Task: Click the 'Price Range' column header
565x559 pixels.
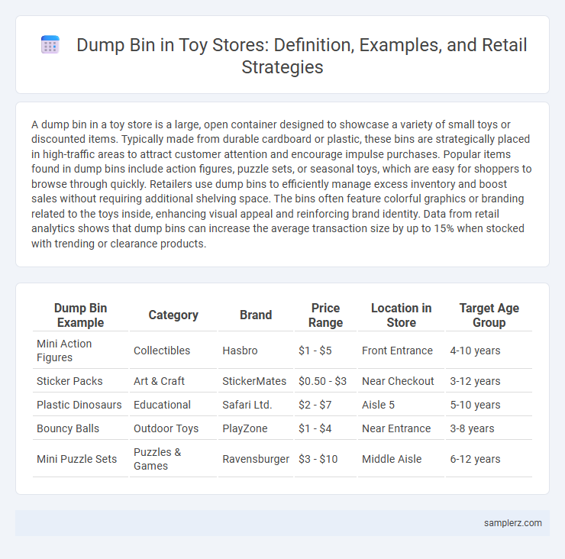Action: click(325, 315)
